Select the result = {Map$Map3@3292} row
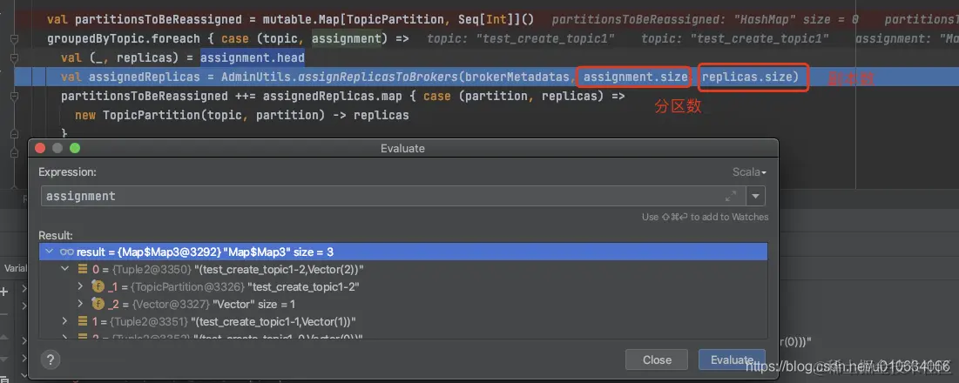Screen dimensions: 959x383 [403, 252]
